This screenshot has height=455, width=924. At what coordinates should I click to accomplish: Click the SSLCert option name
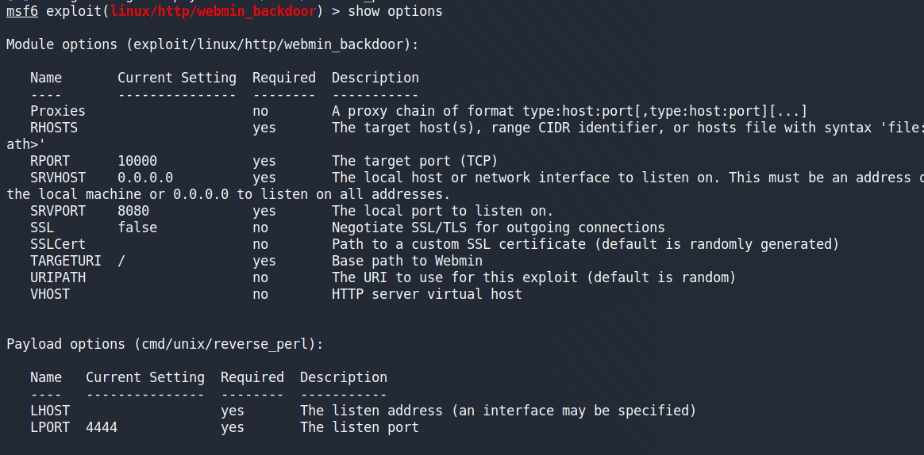(x=58, y=244)
